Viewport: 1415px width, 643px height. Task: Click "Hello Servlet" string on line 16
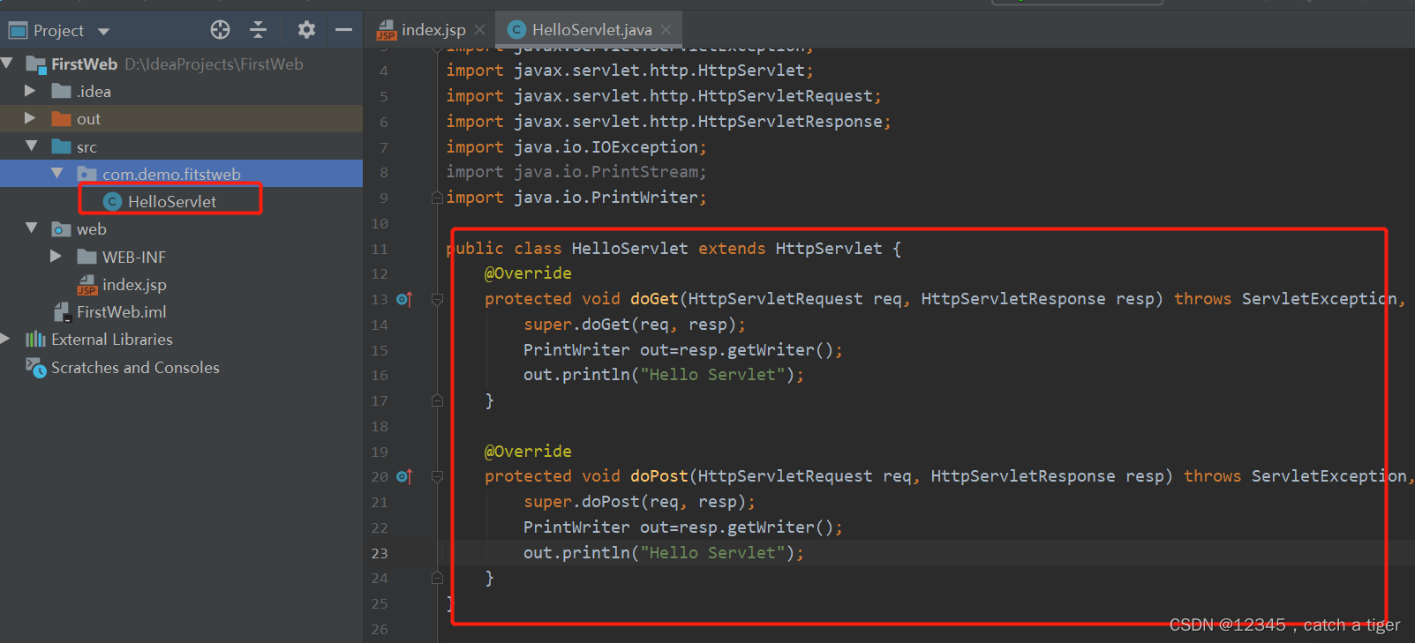point(712,375)
